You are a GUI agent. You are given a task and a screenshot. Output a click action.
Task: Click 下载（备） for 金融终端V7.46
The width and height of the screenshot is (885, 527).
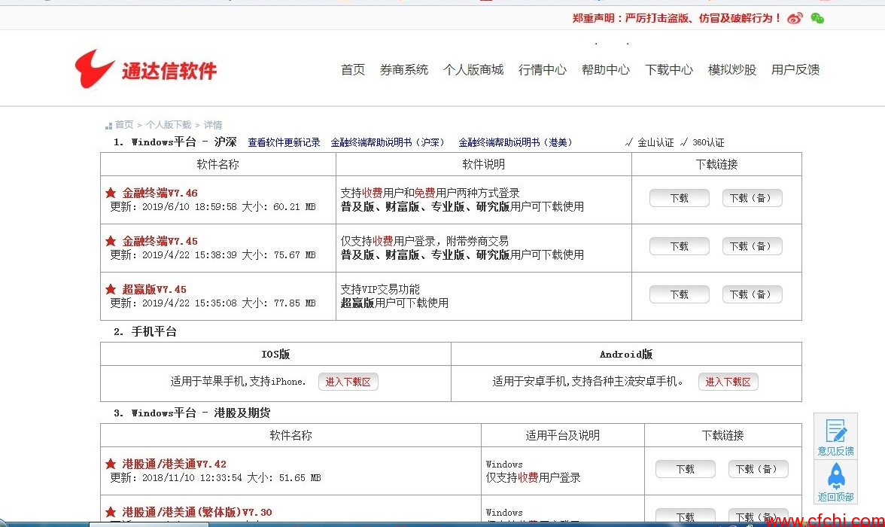tap(752, 198)
